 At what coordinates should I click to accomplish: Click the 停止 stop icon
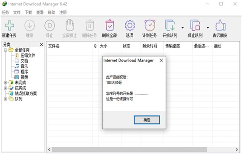click(50, 25)
